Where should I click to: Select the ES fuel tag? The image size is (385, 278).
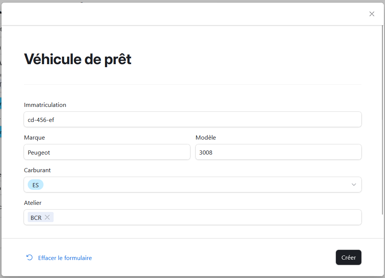36,185
